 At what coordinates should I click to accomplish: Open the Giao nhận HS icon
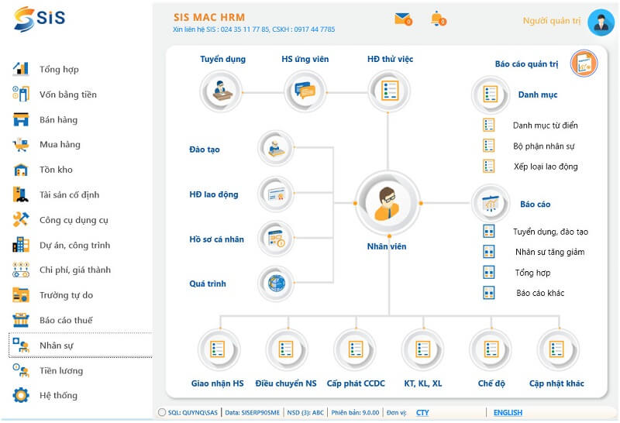point(219,350)
